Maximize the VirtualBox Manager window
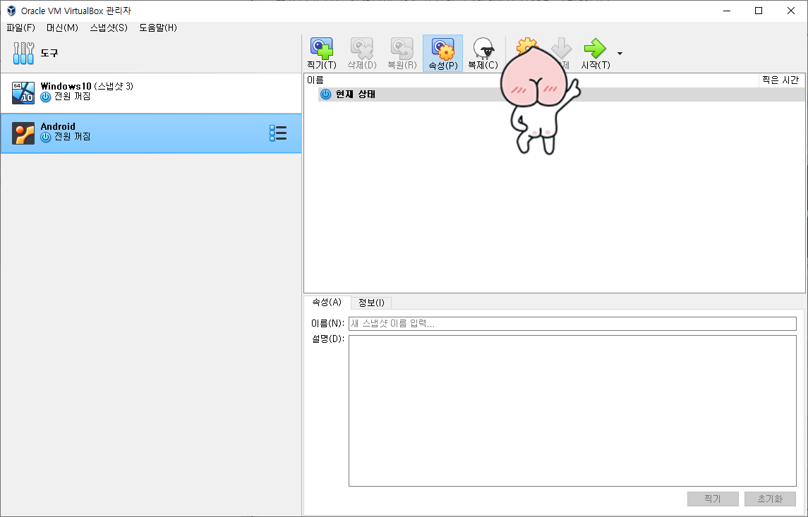 tap(759, 11)
